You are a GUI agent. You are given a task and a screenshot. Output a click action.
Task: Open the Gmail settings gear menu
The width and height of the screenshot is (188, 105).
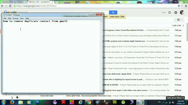(179, 20)
